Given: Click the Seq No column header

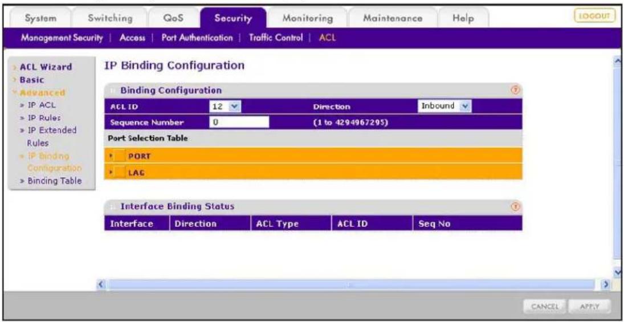Looking at the screenshot, I should tap(468, 223).
